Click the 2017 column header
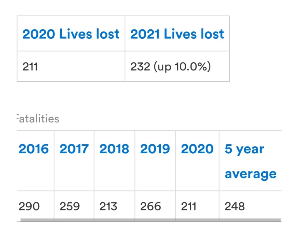Screen dimensions: 298x233 [74, 149]
